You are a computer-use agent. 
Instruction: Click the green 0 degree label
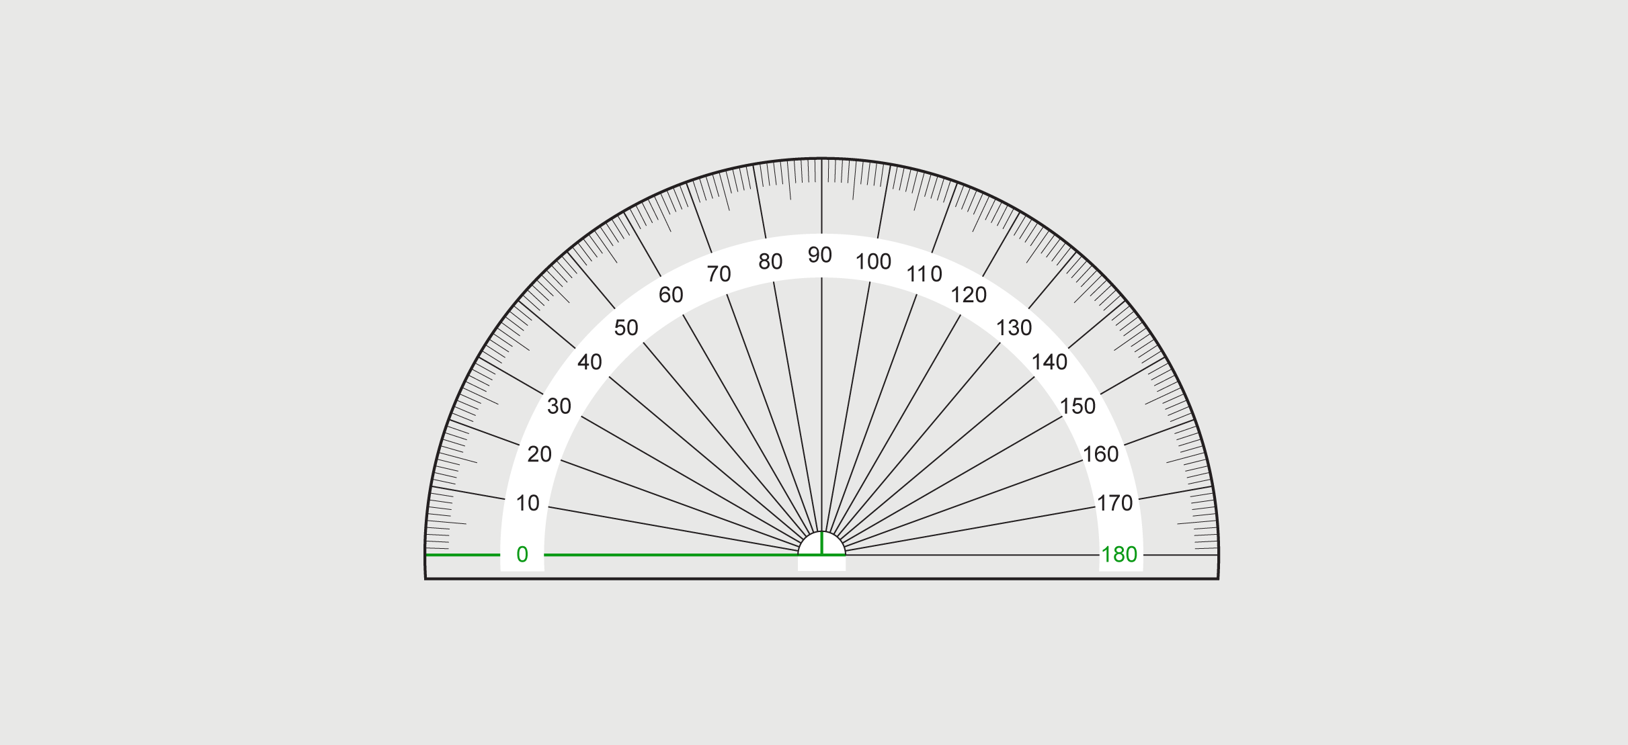pos(522,554)
